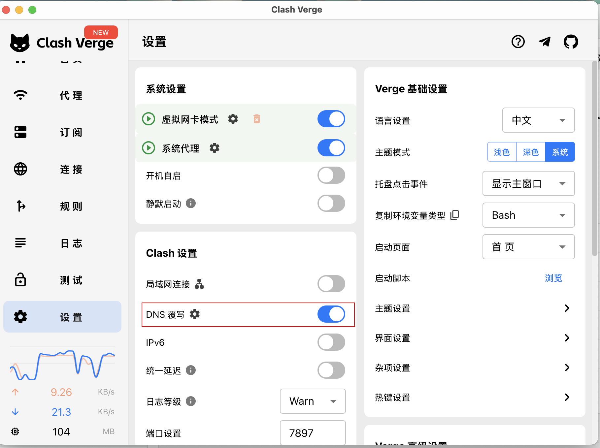Viewport: 600px width, 448px height.
Task: Enable the 统一延迟 switch
Action: 331,370
